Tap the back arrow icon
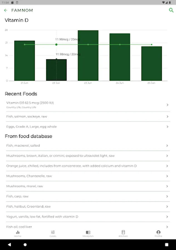 pos(6,11)
